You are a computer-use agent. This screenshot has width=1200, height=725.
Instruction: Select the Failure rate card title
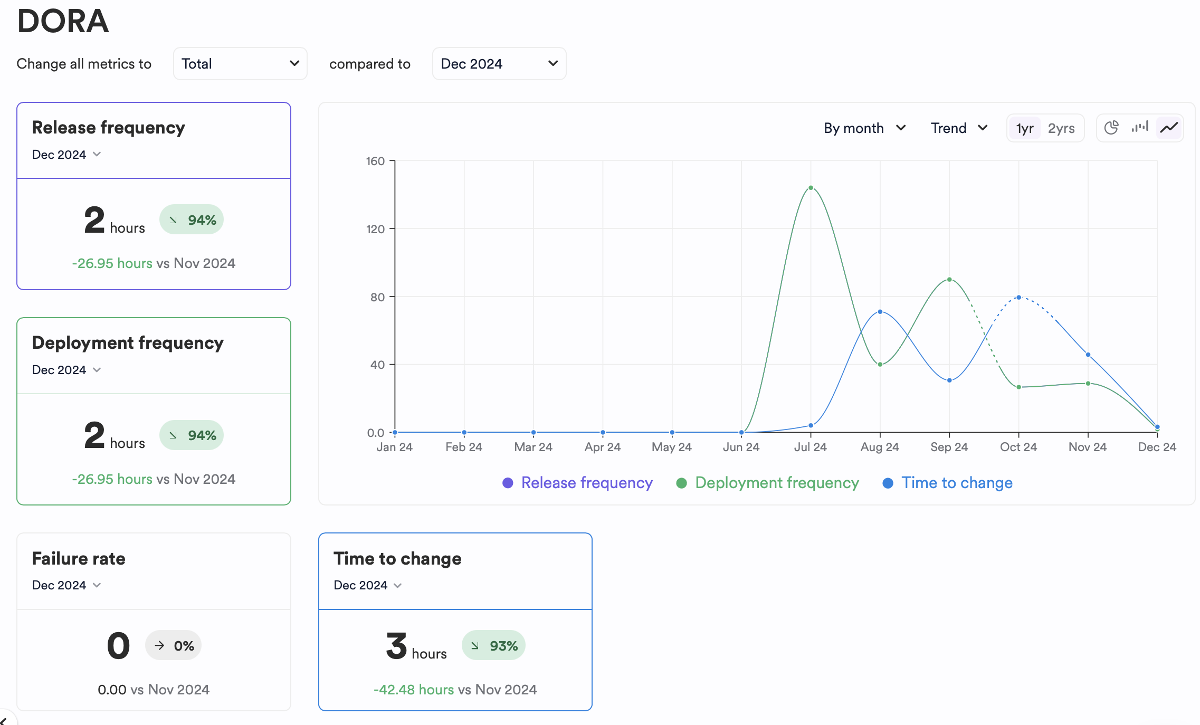pos(79,558)
